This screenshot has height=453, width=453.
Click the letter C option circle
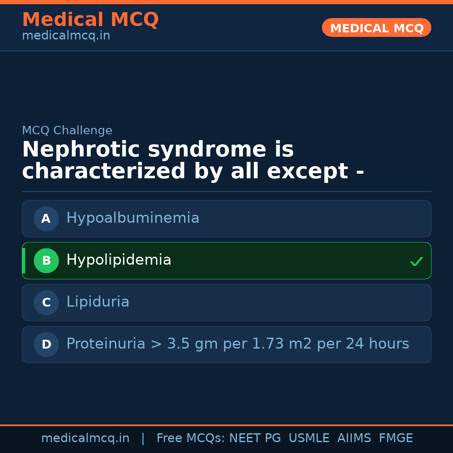(46, 302)
